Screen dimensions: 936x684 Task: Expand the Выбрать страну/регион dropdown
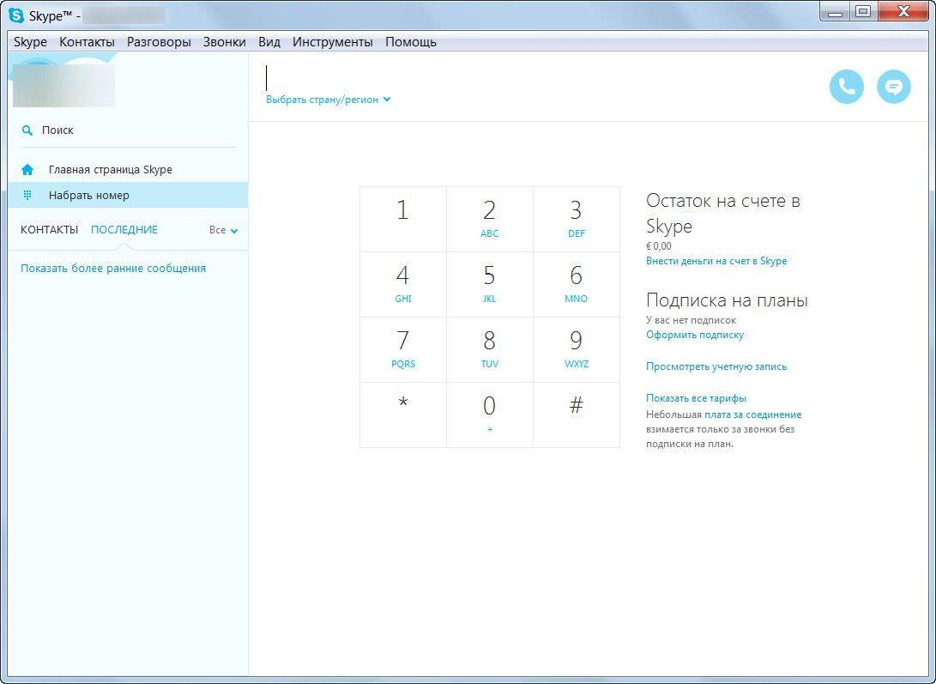329,100
